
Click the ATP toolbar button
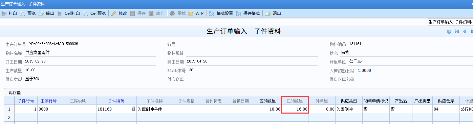(196, 13)
